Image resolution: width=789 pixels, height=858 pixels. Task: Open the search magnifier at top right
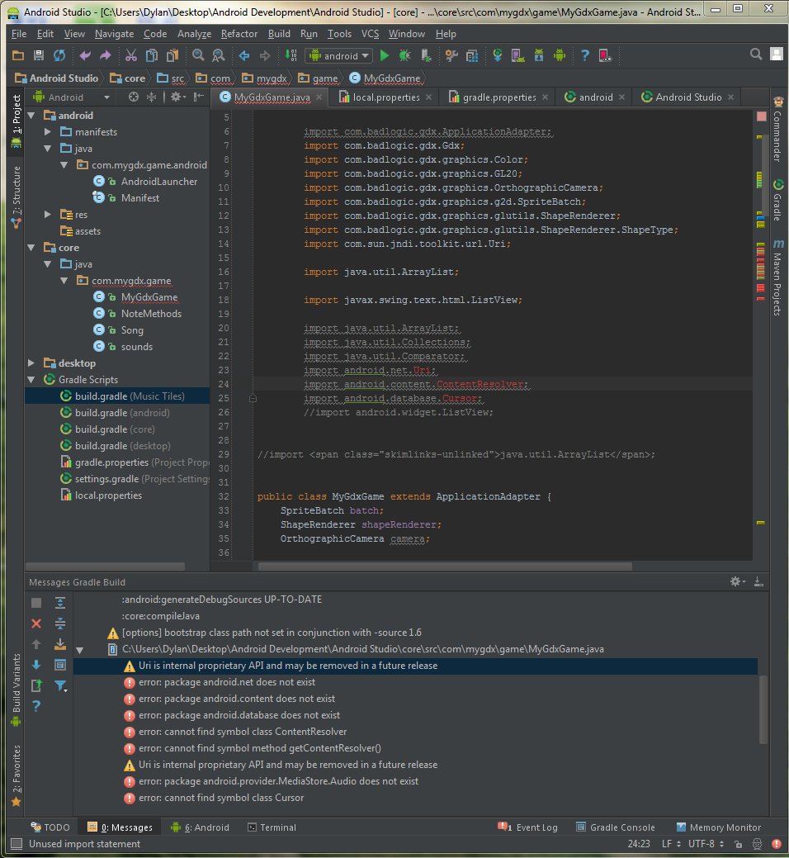click(x=756, y=55)
